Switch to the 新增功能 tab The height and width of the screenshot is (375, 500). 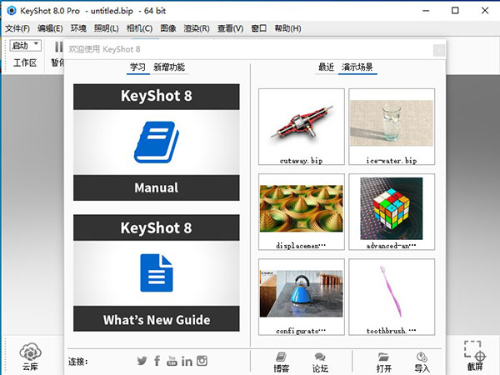pos(169,67)
